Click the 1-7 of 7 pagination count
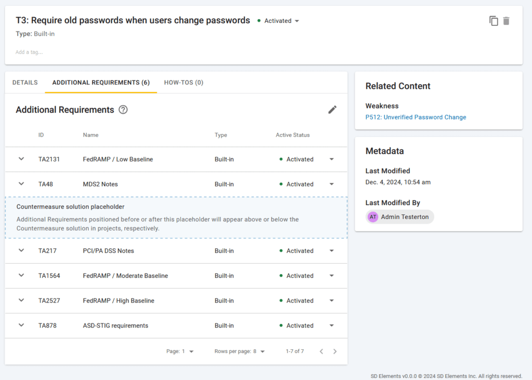 click(x=295, y=351)
